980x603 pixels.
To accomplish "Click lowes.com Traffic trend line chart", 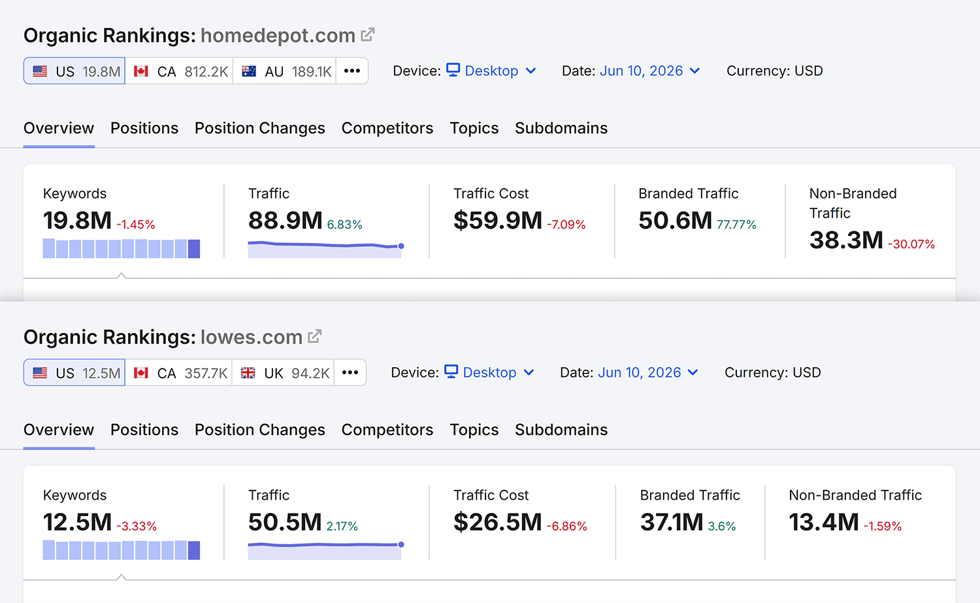I will coord(326,550).
